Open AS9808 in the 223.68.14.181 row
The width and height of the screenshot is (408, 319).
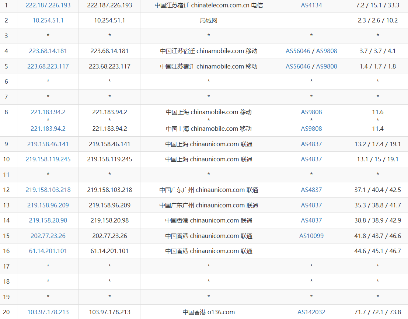(x=327, y=51)
